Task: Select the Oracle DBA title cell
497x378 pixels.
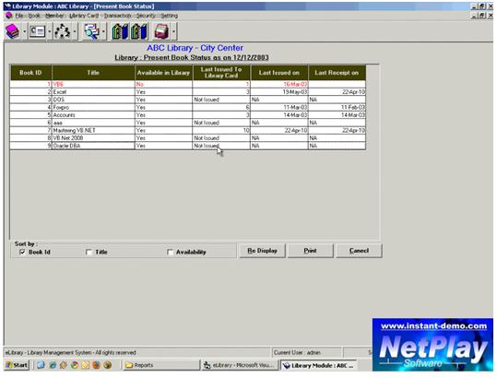Action: tap(93, 146)
